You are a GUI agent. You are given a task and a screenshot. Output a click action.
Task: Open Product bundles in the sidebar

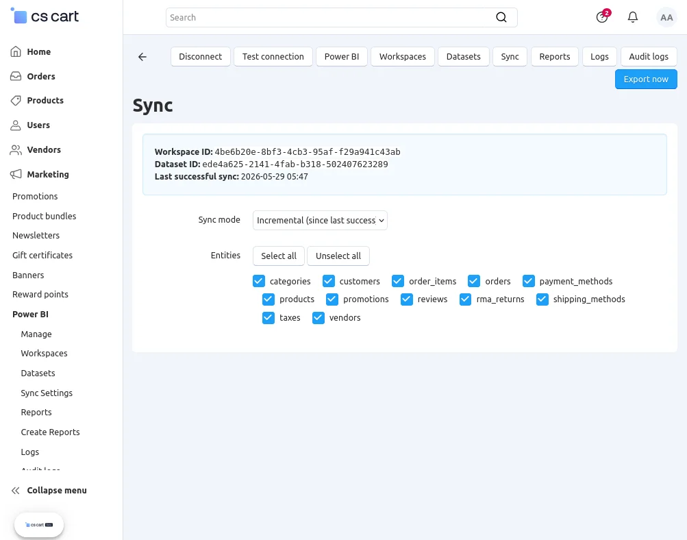coord(45,216)
